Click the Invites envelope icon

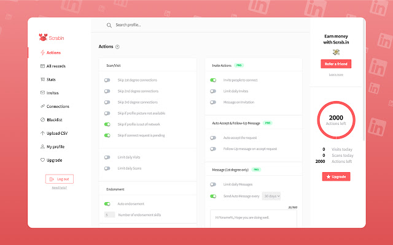tap(42, 92)
